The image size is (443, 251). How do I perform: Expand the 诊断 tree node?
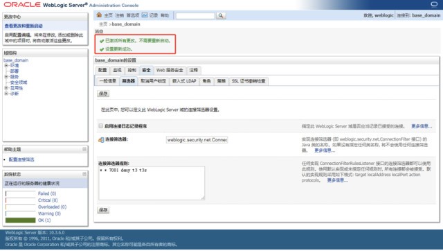pyautogui.click(x=6, y=94)
